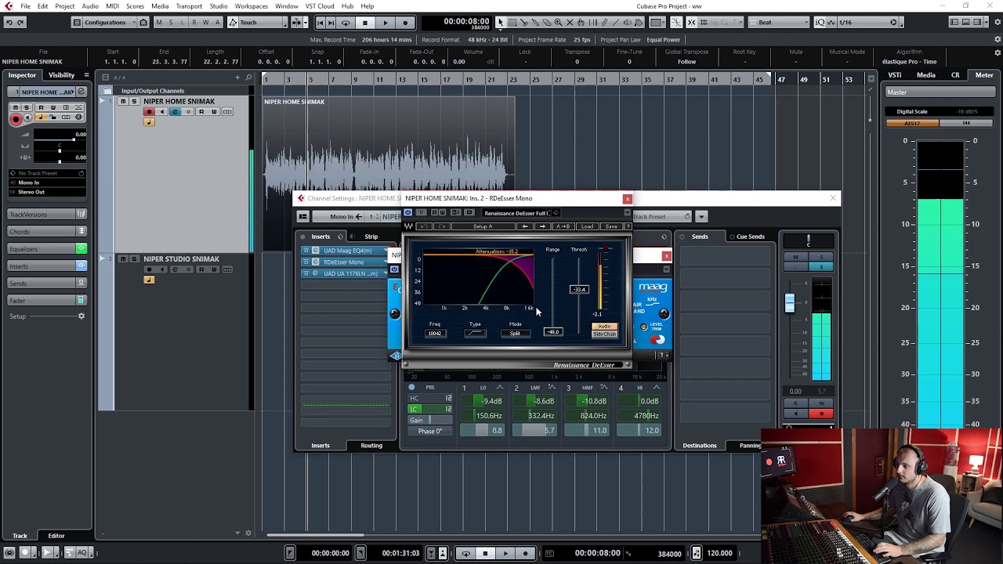The image size is (1003, 564).
Task: Click the top toolbar Stop button
Action: (364, 23)
